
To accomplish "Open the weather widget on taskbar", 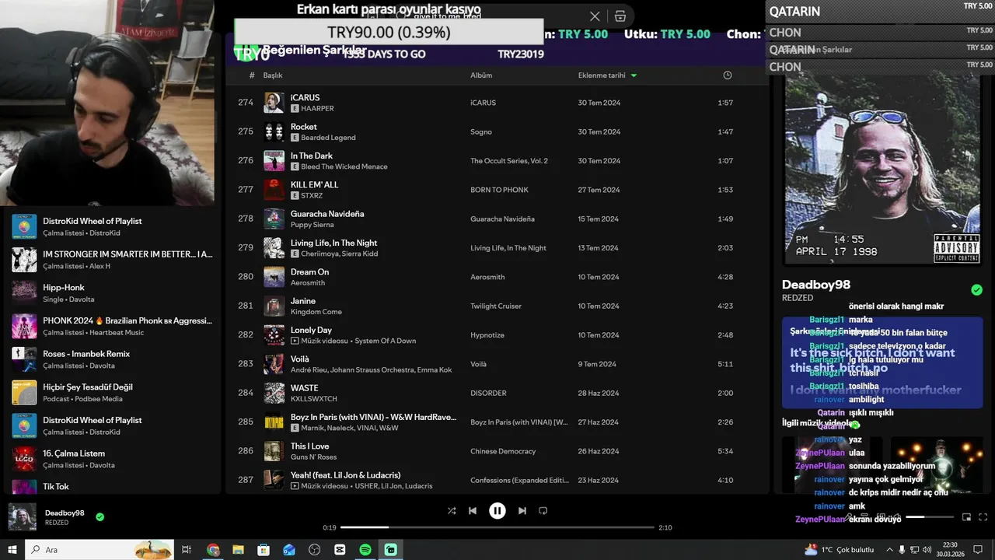I will click(840, 550).
